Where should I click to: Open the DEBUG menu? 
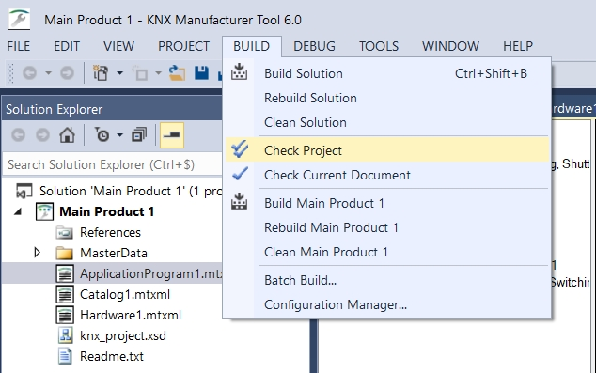pyautogui.click(x=314, y=46)
